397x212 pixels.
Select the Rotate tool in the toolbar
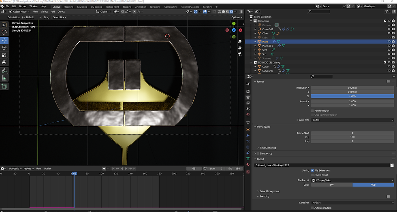[x=4, y=48]
